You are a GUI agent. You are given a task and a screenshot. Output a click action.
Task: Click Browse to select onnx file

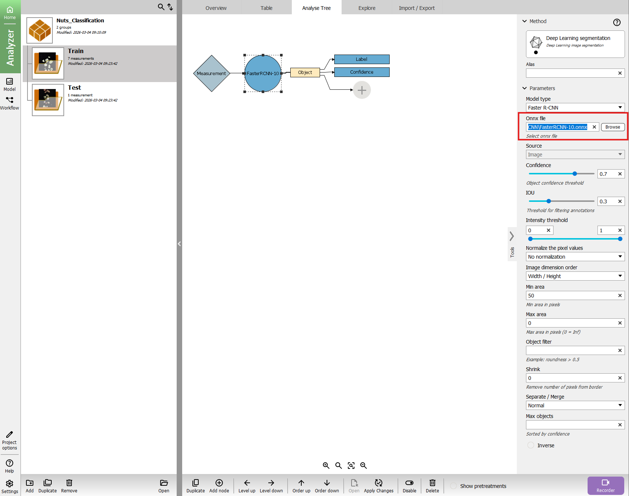pyautogui.click(x=613, y=127)
